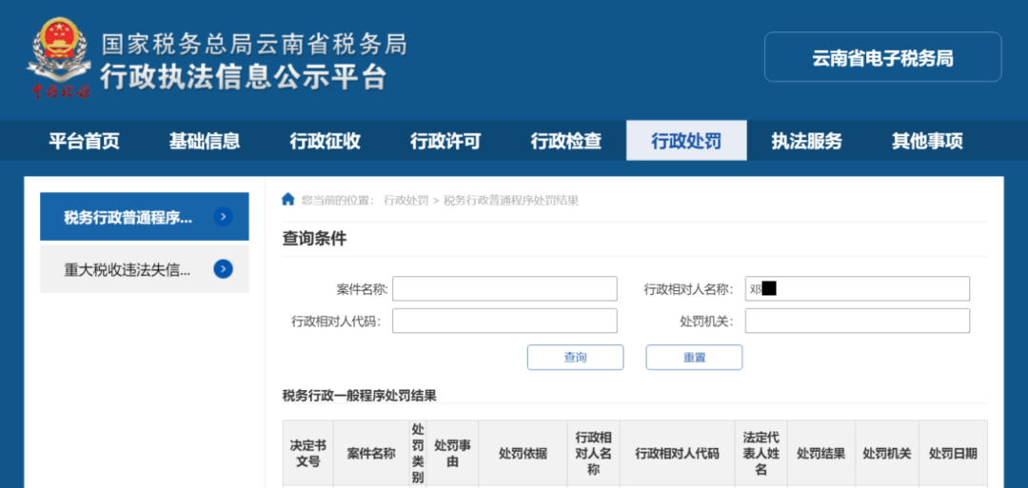Click 行政处罚 link in breadcrumb

406,201
